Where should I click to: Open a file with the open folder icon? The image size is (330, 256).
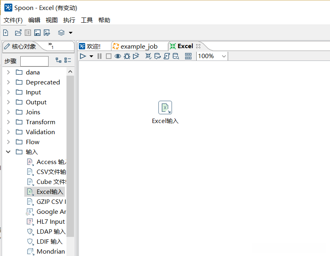click(x=18, y=33)
